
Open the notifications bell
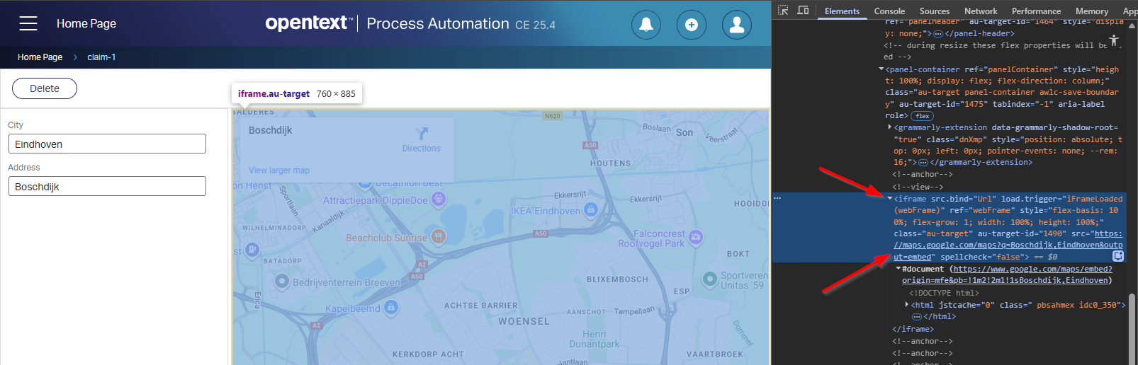click(x=646, y=25)
